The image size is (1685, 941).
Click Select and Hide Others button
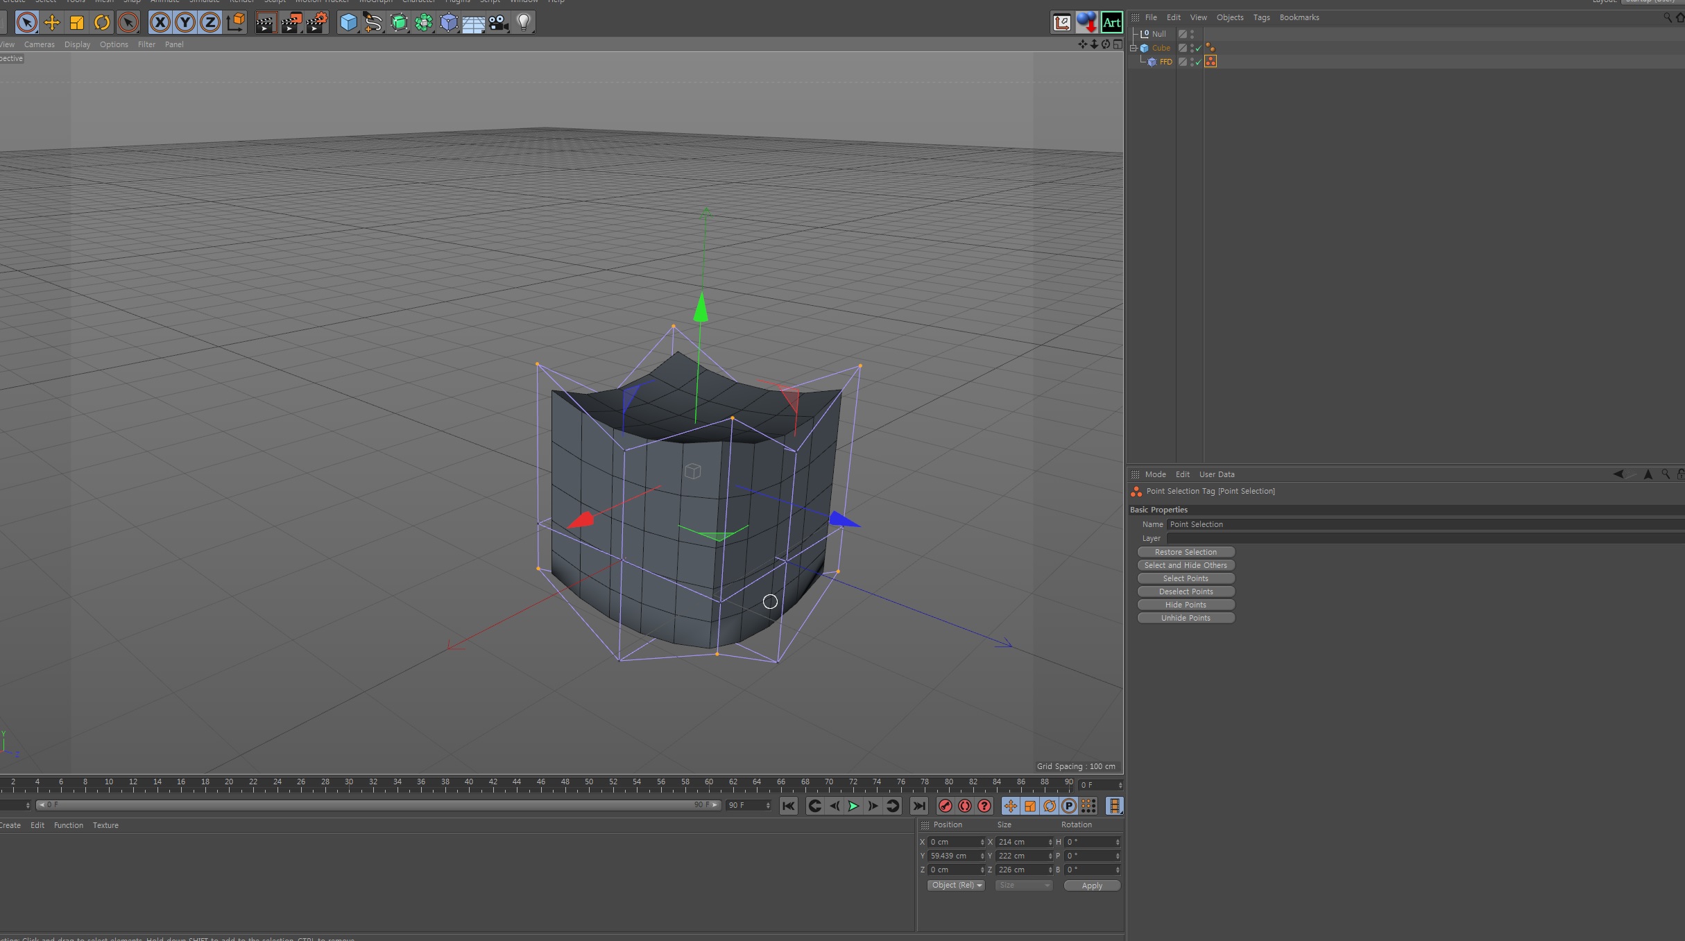pos(1186,565)
